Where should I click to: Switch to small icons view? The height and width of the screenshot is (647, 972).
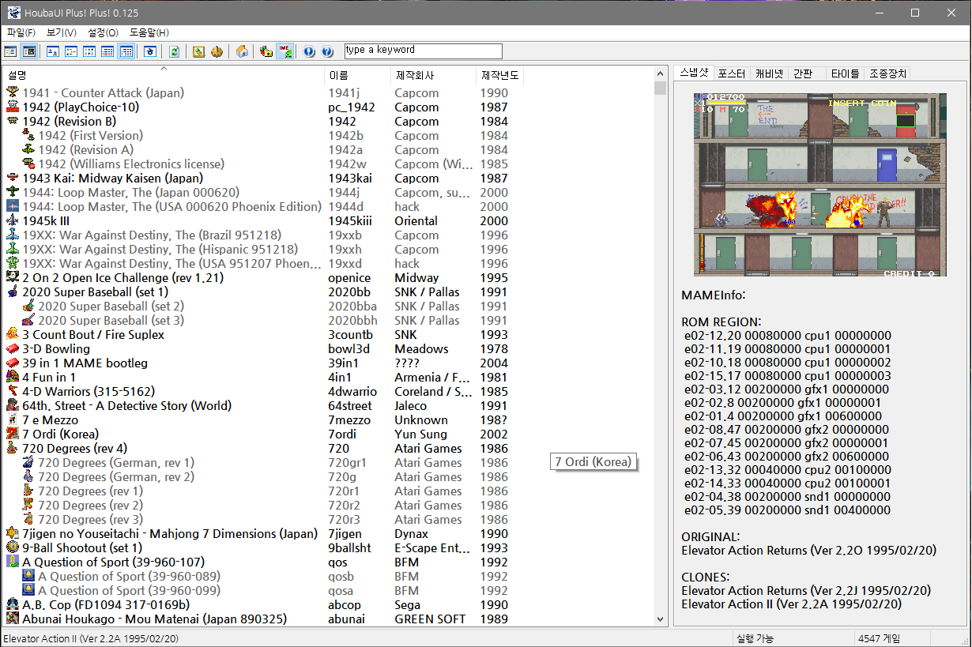tap(71, 51)
